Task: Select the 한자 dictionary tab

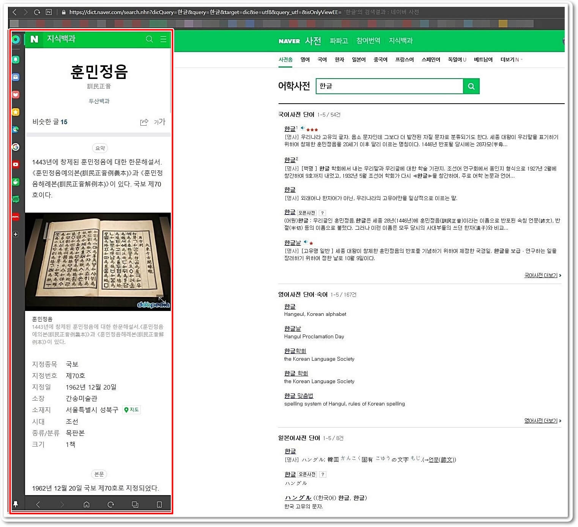Action: (x=339, y=60)
